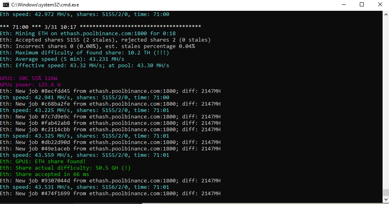Screen dimensions: 389x204
Task: Click the 'New job #c68ba2fe' line
Action: pos(110,104)
